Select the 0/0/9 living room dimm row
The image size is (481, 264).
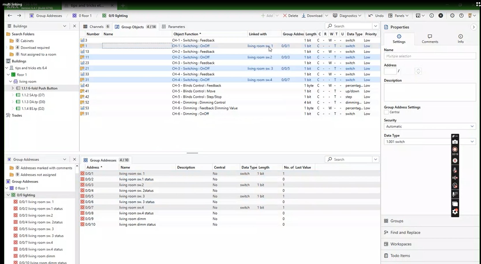[x=230, y=219]
